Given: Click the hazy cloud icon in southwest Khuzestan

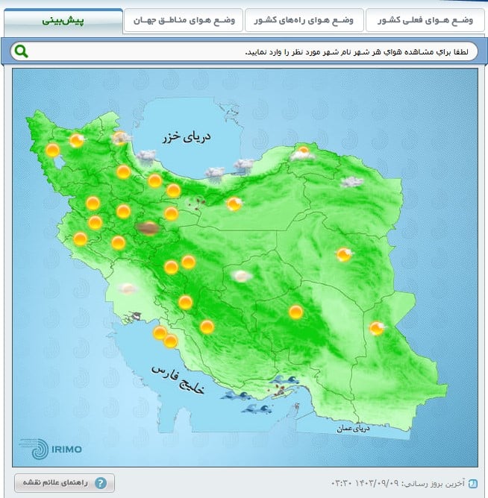Looking at the screenshot, I should point(128,289).
